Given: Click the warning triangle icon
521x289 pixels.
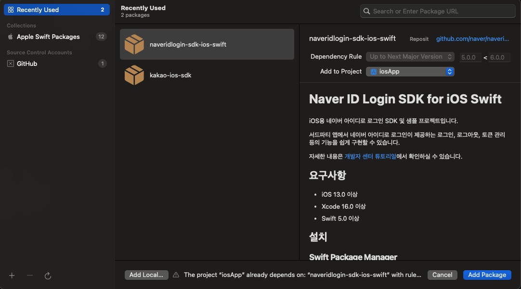Looking at the screenshot, I should point(176,275).
